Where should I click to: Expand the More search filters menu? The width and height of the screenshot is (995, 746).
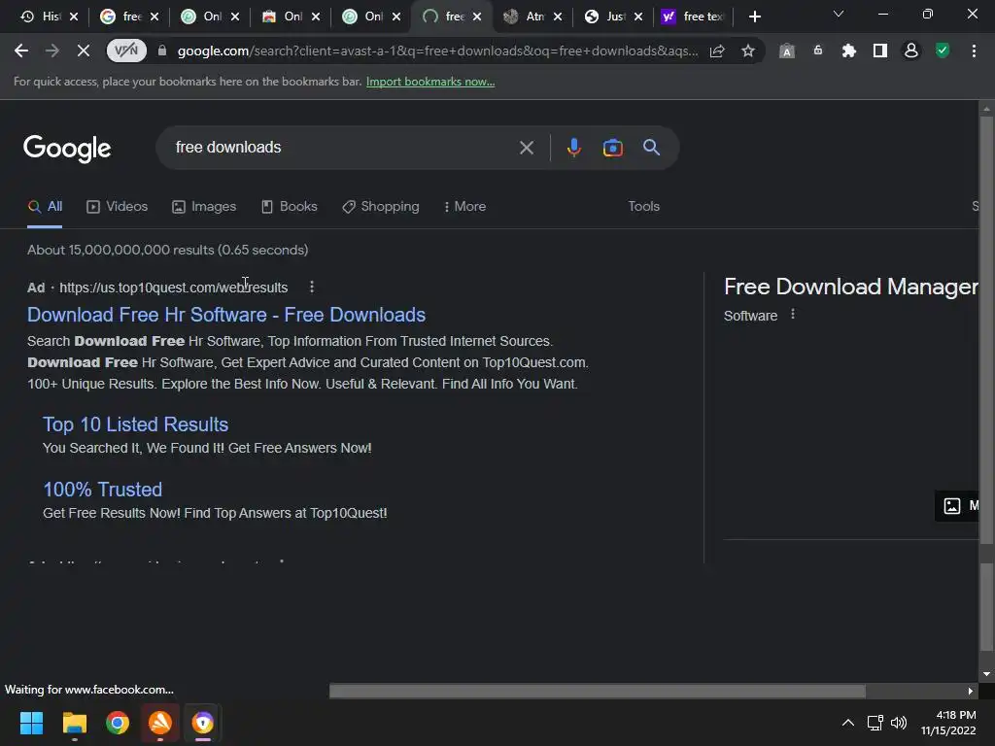click(x=465, y=206)
